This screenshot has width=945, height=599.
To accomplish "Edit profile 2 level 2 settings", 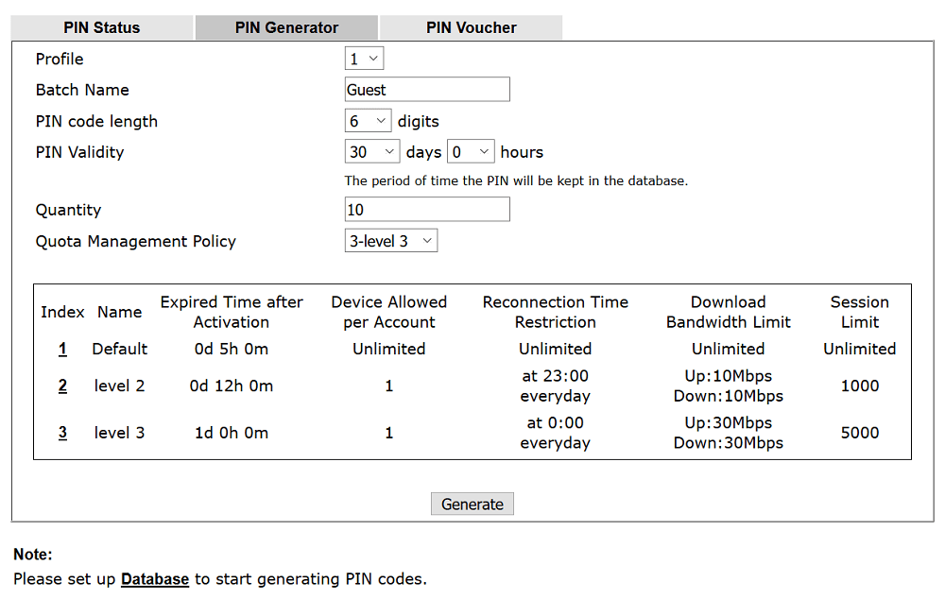I will pos(62,385).
